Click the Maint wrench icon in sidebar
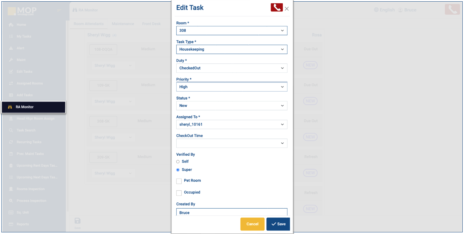 click(x=11, y=60)
